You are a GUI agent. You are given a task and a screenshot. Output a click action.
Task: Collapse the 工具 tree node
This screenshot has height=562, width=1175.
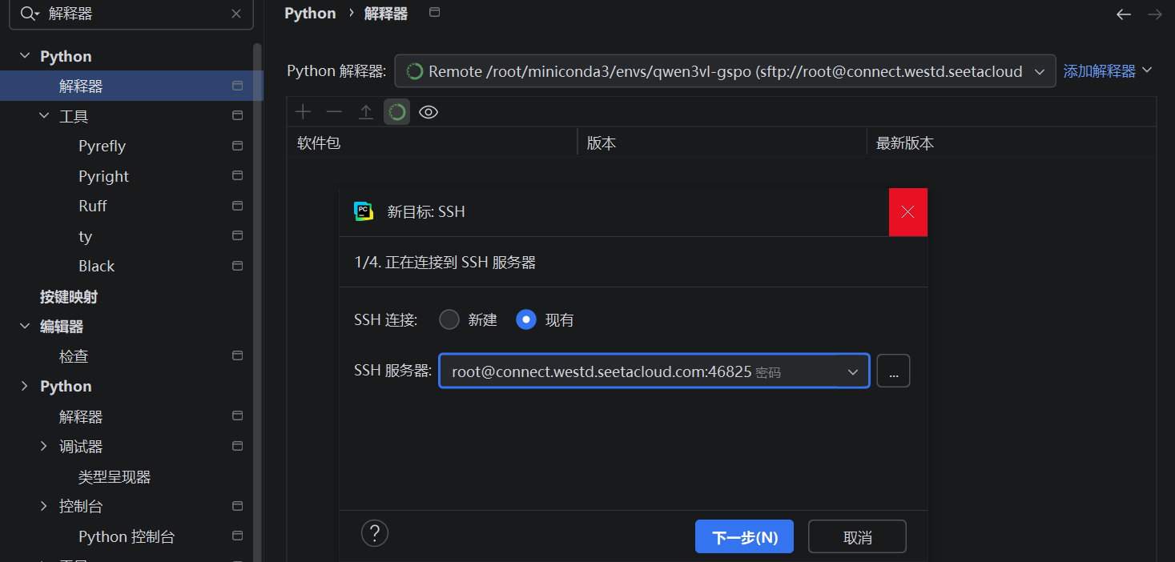(x=45, y=116)
